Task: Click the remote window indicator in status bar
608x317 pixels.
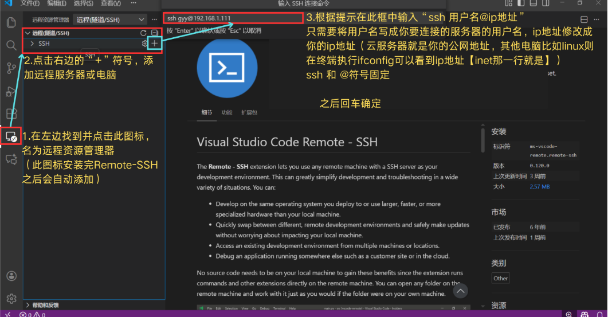Action: tap(8, 314)
